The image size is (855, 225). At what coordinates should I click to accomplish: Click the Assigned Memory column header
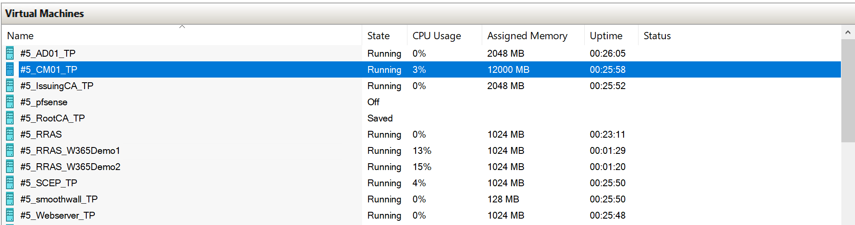527,36
